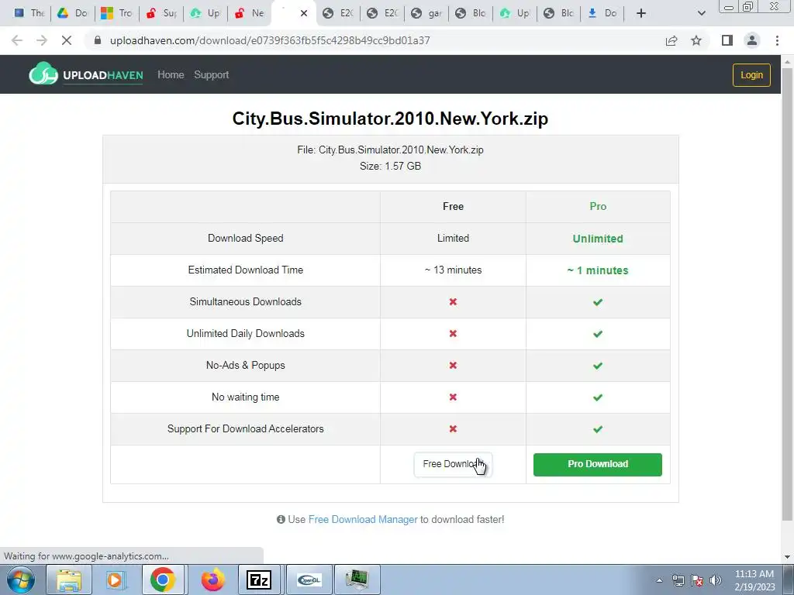794x595 pixels.
Task: Click the yellow Login button
Action: (751, 75)
